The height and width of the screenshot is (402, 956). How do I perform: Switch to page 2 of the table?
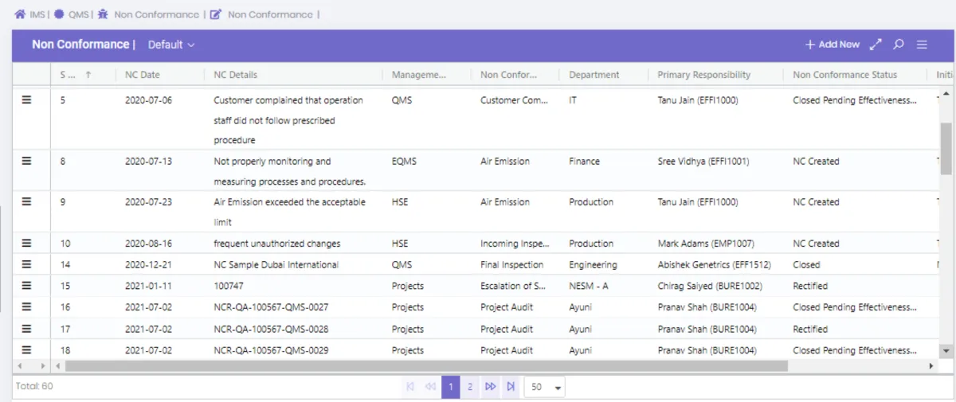470,387
